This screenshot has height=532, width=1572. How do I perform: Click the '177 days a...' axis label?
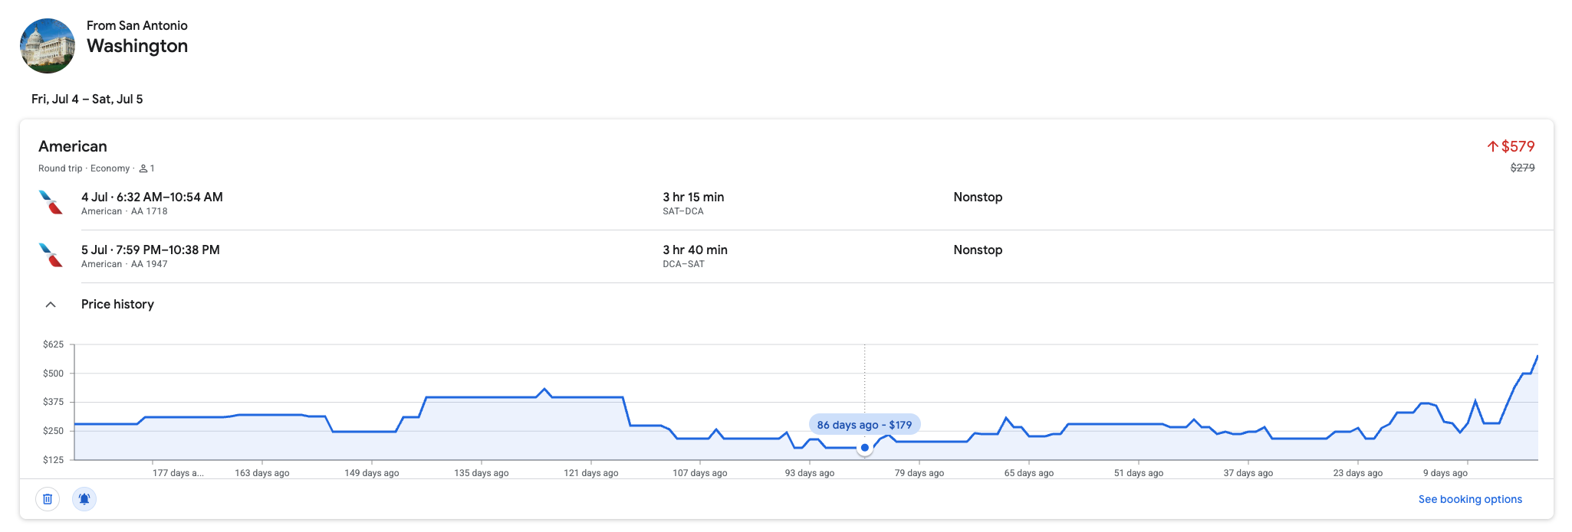178,473
